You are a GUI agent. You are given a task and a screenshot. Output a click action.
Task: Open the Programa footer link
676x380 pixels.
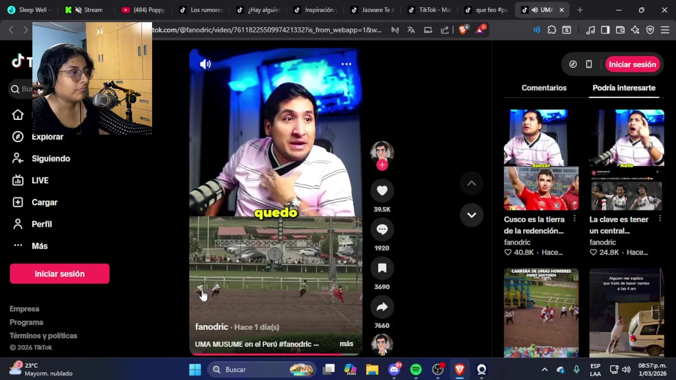click(x=26, y=322)
